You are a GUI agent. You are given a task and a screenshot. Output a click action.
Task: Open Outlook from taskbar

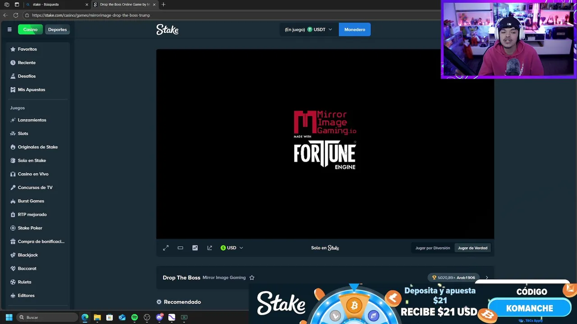122,317
